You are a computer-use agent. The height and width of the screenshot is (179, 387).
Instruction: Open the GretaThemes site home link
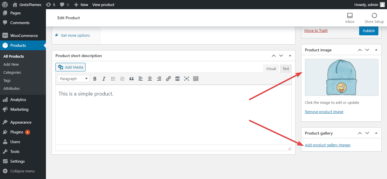coord(27,5)
